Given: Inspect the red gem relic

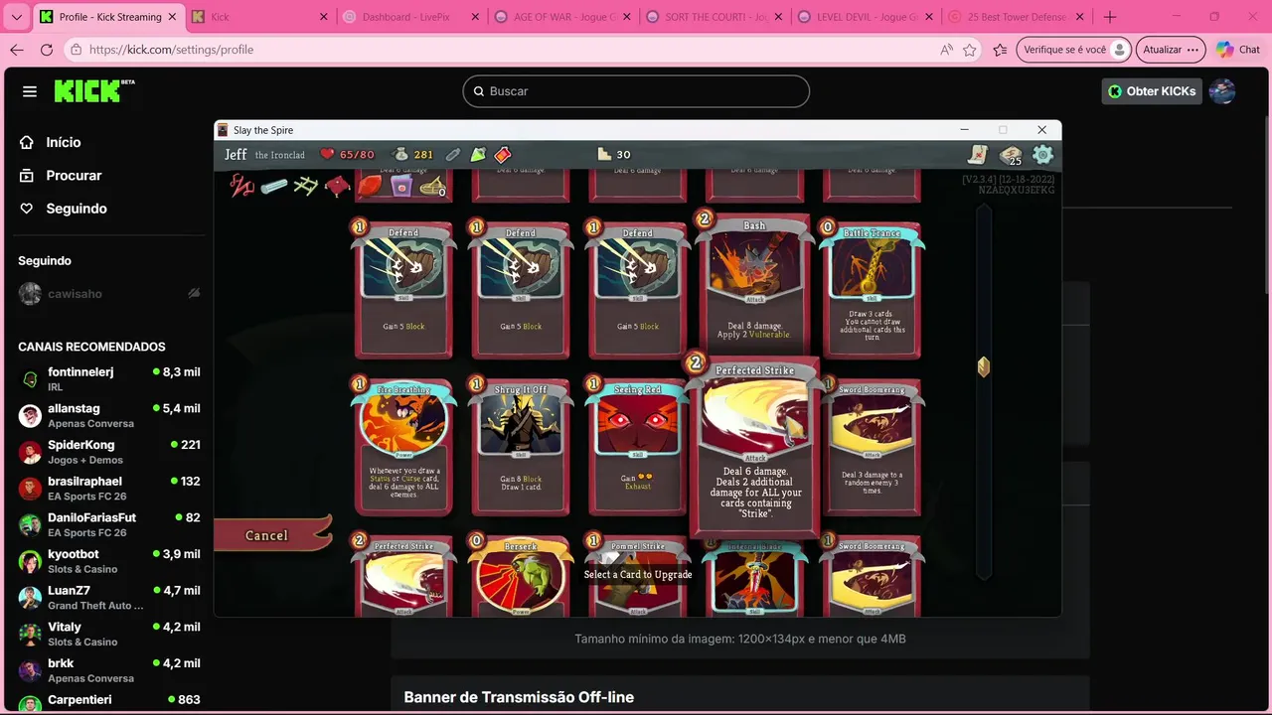Looking at the screenshot, I should pos(369,186).
